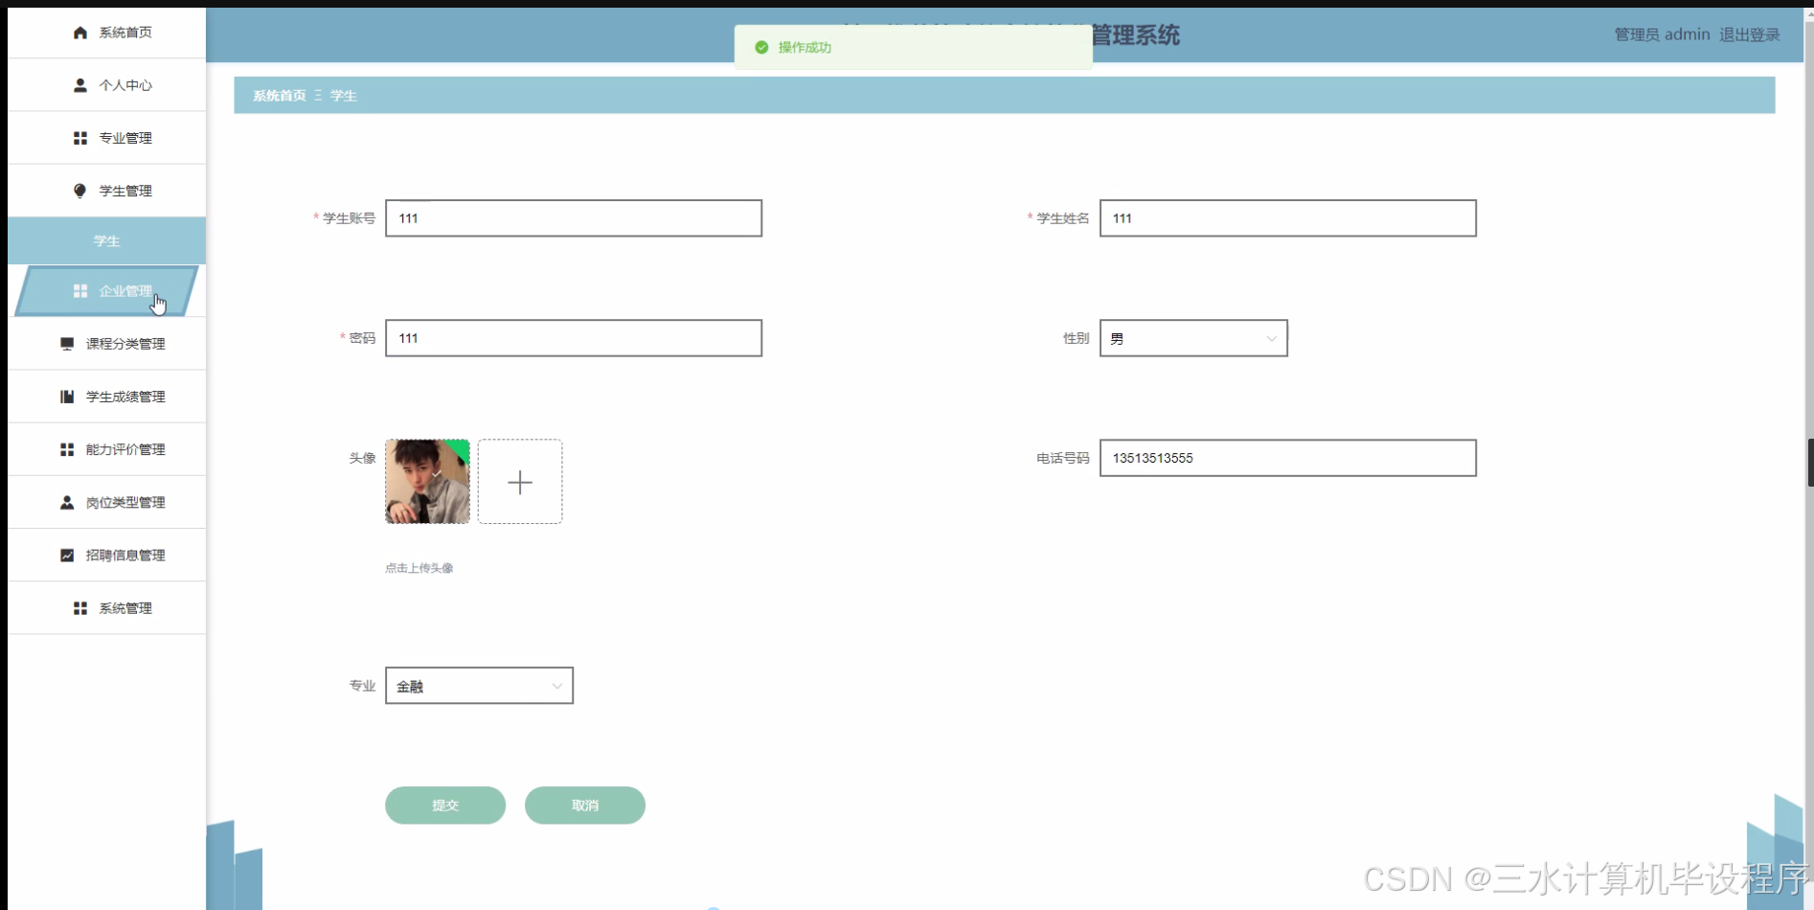
Task: Submit the form with 提交 button
Action: (x=444, y=805)
